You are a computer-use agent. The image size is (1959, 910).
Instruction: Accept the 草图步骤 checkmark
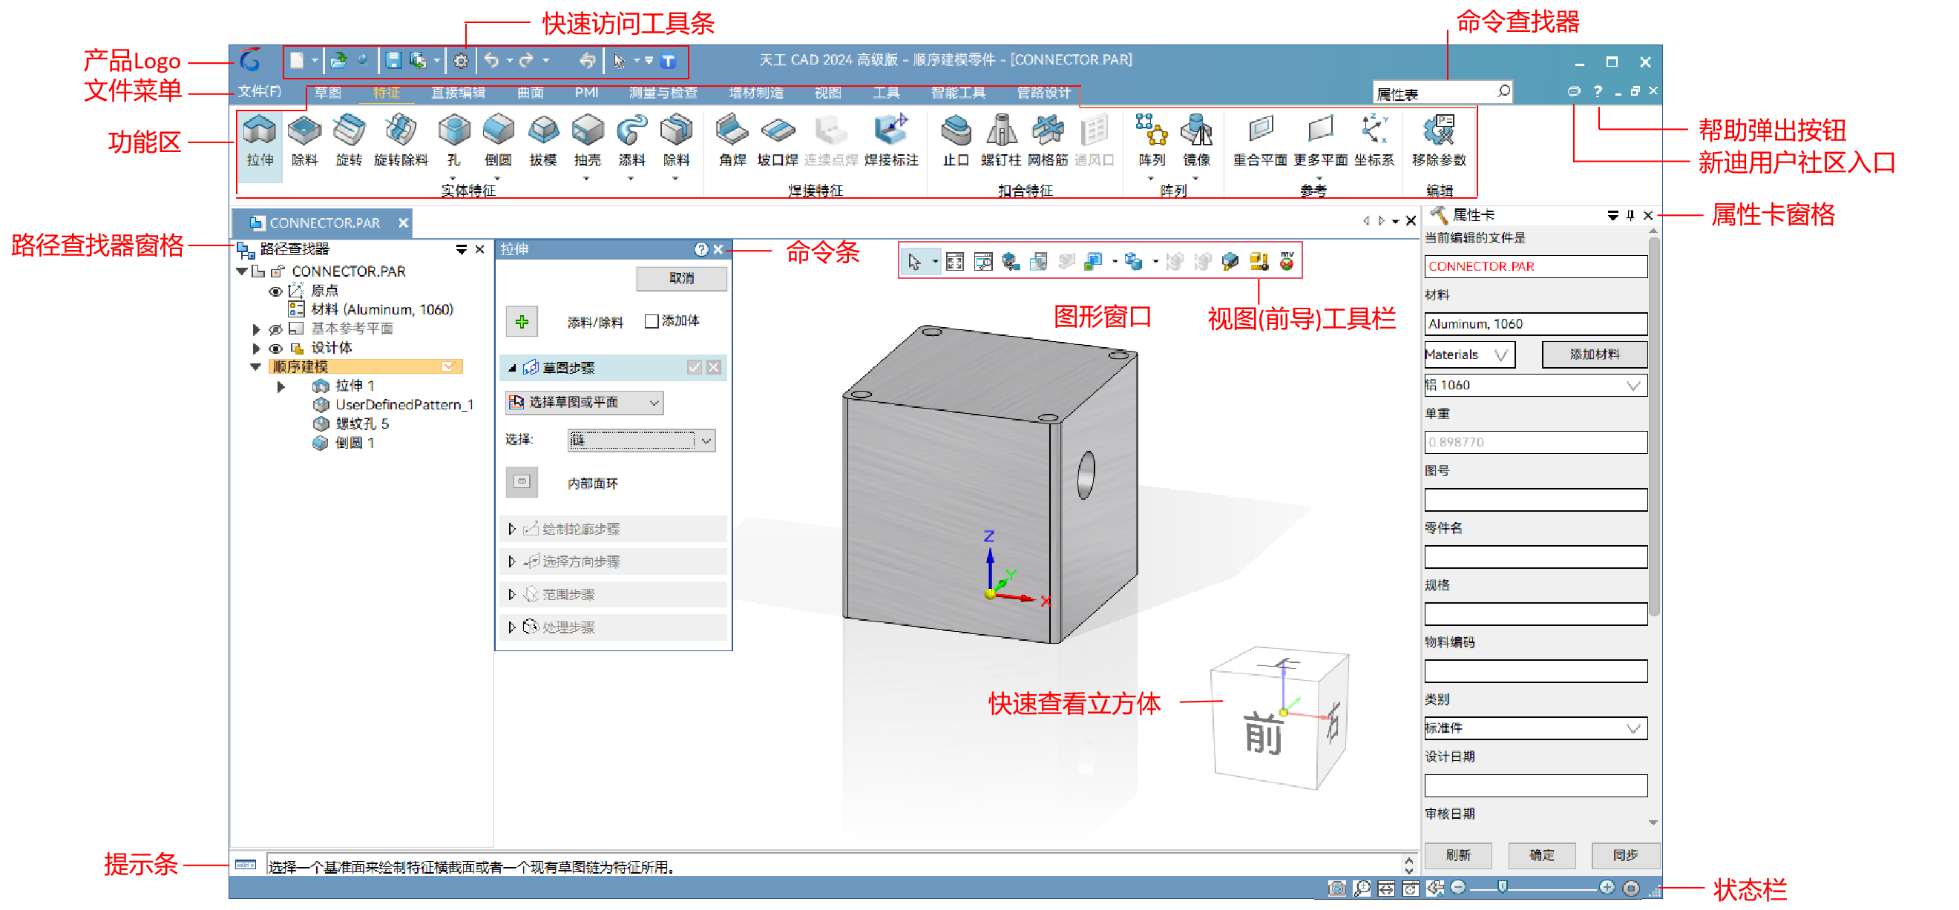(695, 367)
